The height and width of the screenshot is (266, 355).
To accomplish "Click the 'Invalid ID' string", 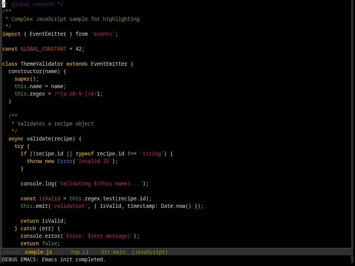I will 94,161.
